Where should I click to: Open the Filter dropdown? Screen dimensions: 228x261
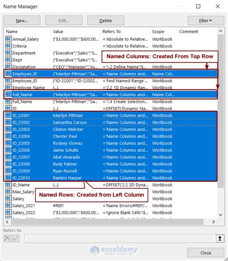[x=206, y=21]
